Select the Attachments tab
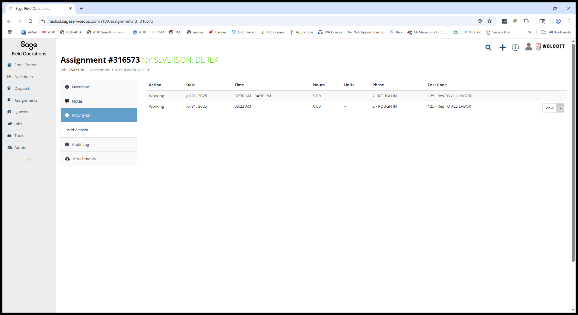Viewport: 578px width, 315px height. pos(99,159)
